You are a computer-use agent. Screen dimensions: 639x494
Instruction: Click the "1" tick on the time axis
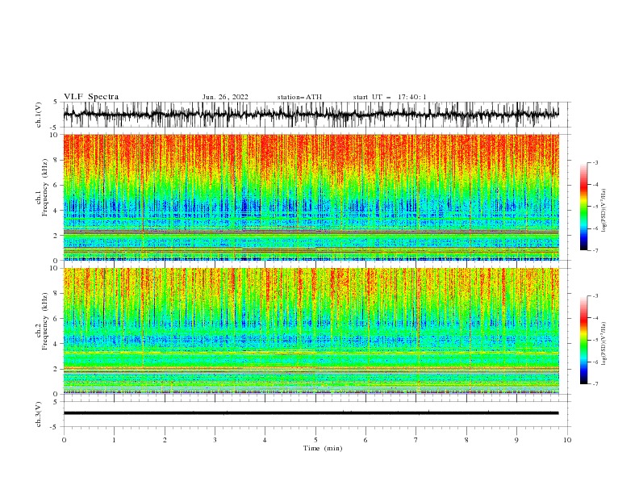[x=114, y=440]
